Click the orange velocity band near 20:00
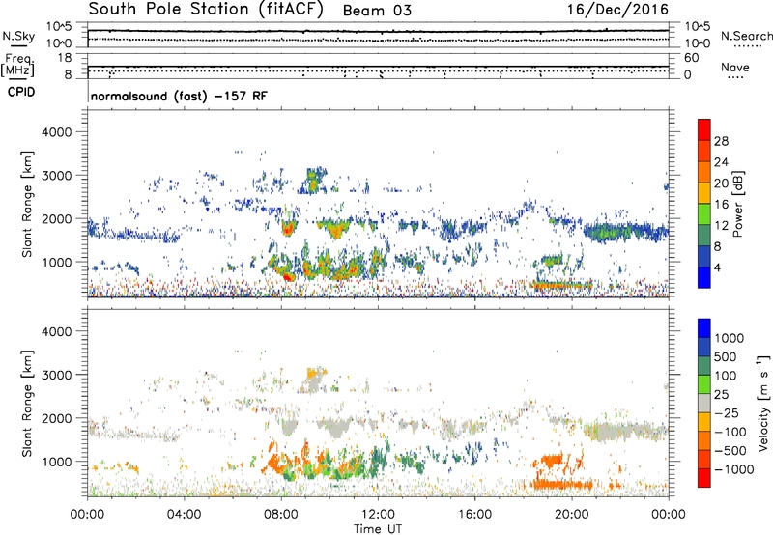The width and height of the screenshot is (773, 535). (x=562, y=485)
